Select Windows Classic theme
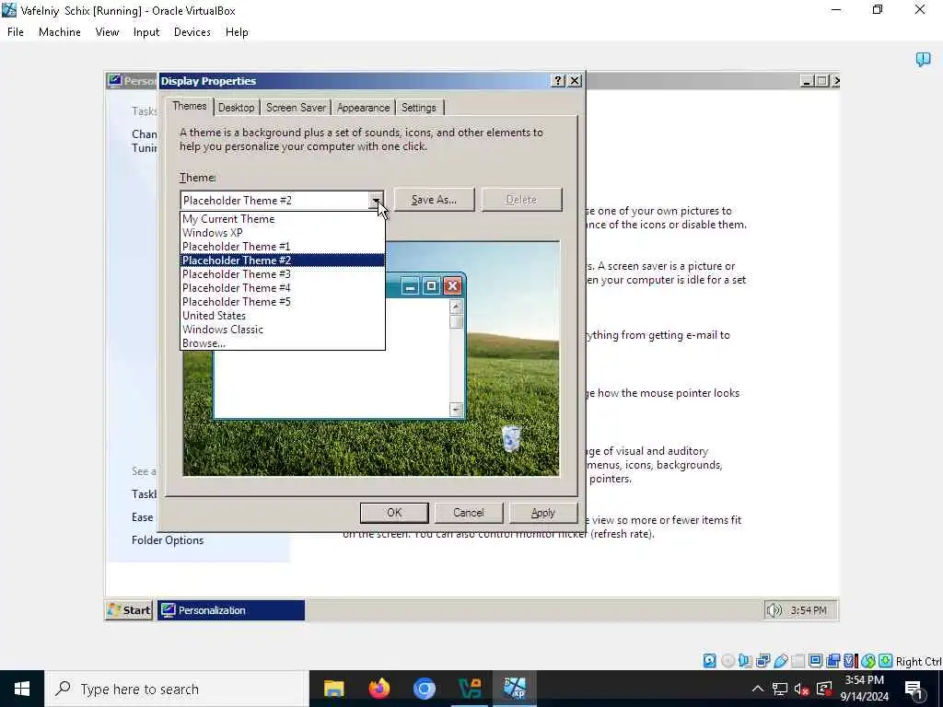943x707 pixels. 282,330
